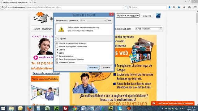The height and width of the screenshot is (111, 198).
Task: Open Skype from the taskbar
Action: tap(120, 108)
